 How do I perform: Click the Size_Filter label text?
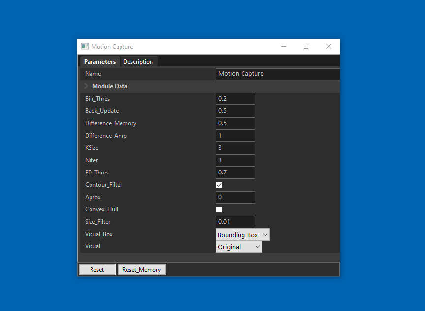pos(97,222)
